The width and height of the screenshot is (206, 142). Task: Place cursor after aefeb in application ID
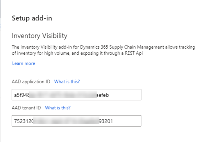click(109, 95)
